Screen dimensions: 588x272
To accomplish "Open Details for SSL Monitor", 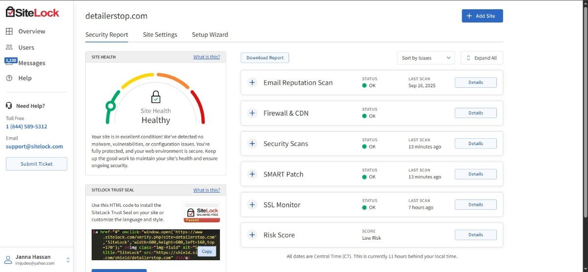I will click(x=475, y=205).
